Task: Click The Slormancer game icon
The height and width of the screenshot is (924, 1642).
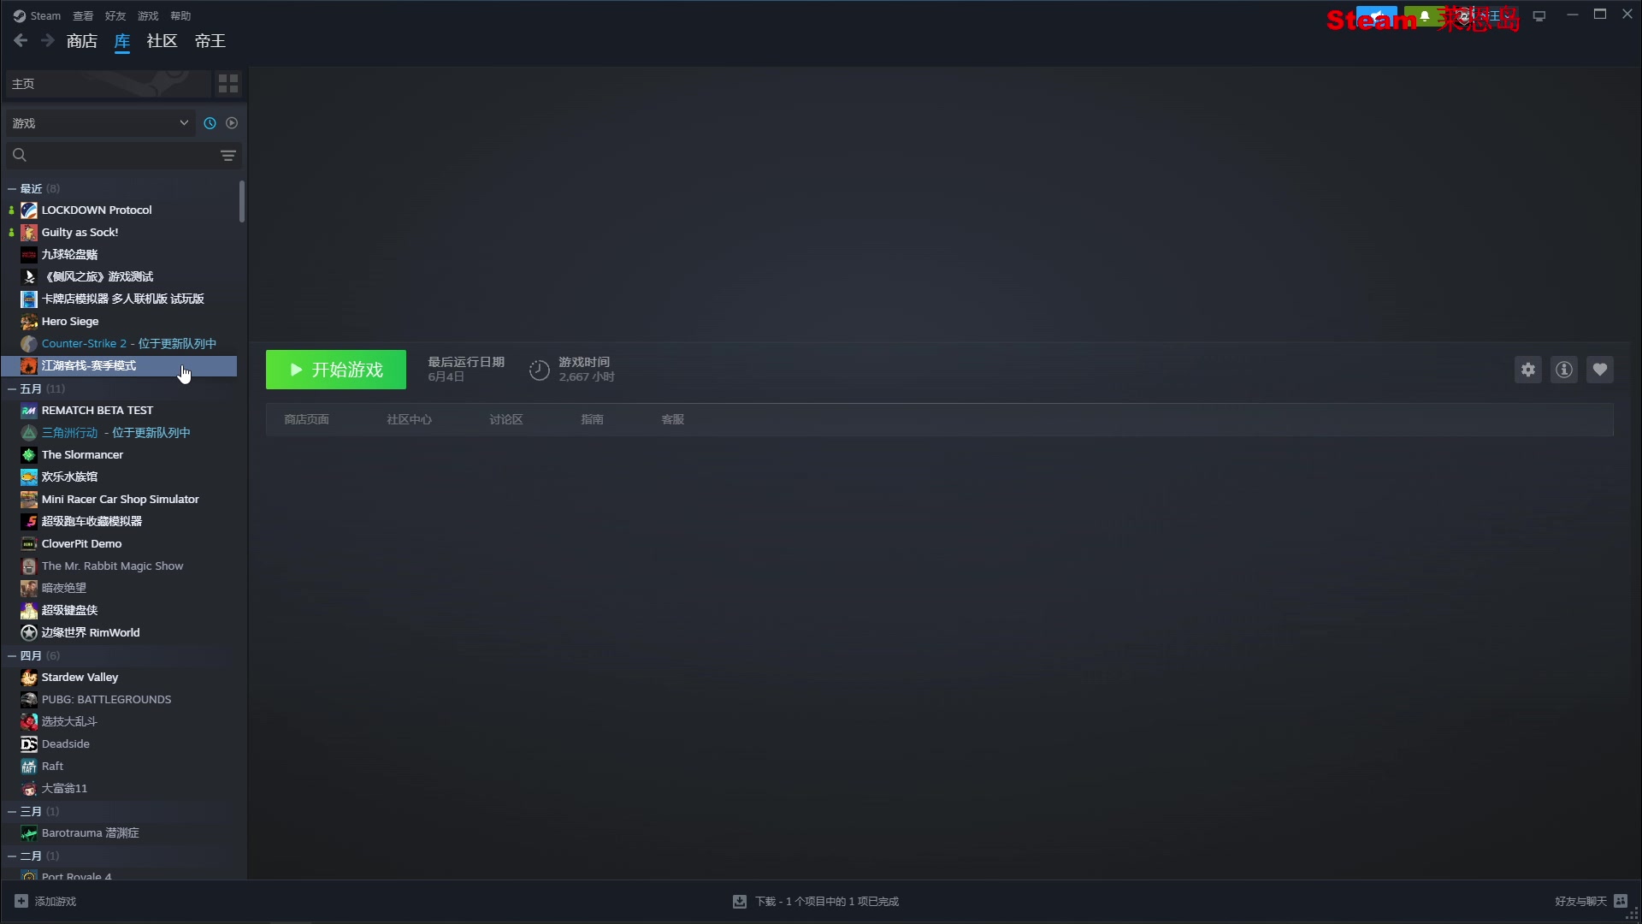Action: [29, 454]
